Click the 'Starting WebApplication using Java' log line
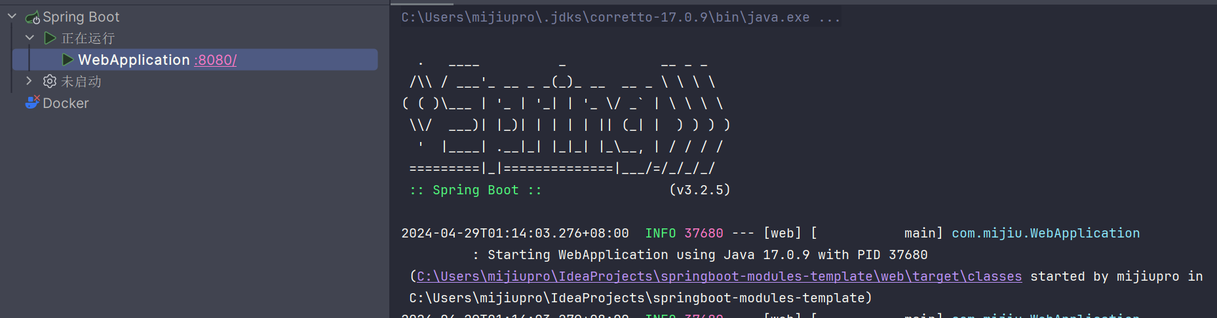The width and height of the screenshot is (1217, 318). click(x=700, y=255)
